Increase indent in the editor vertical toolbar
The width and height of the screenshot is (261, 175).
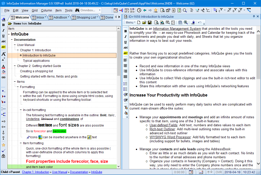click(x=126, y=100)
